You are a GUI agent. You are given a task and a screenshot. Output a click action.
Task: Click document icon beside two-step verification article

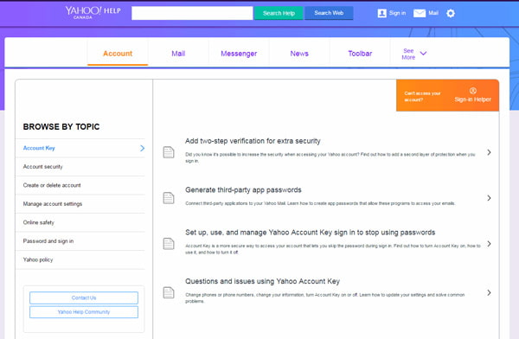click(169, 152)
